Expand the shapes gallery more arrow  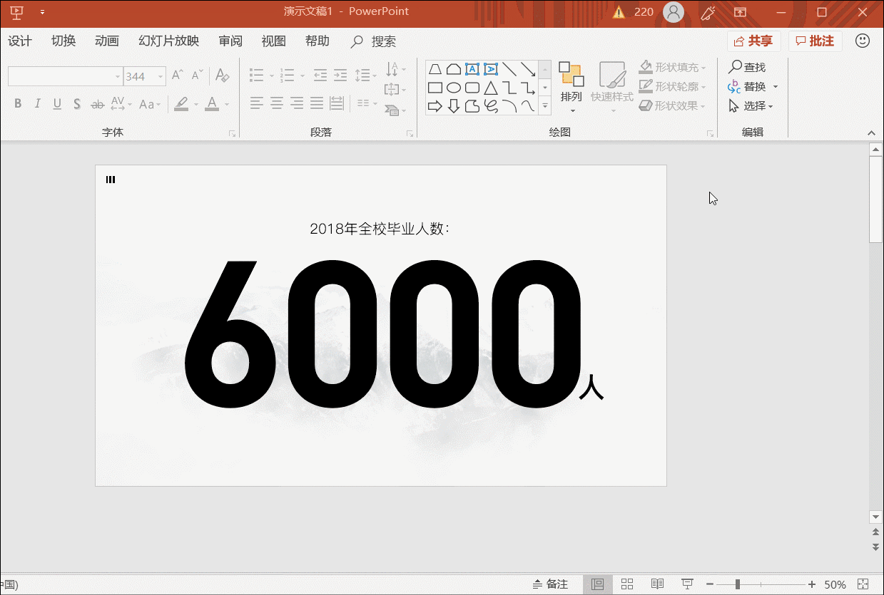click(x=545, y=106)
